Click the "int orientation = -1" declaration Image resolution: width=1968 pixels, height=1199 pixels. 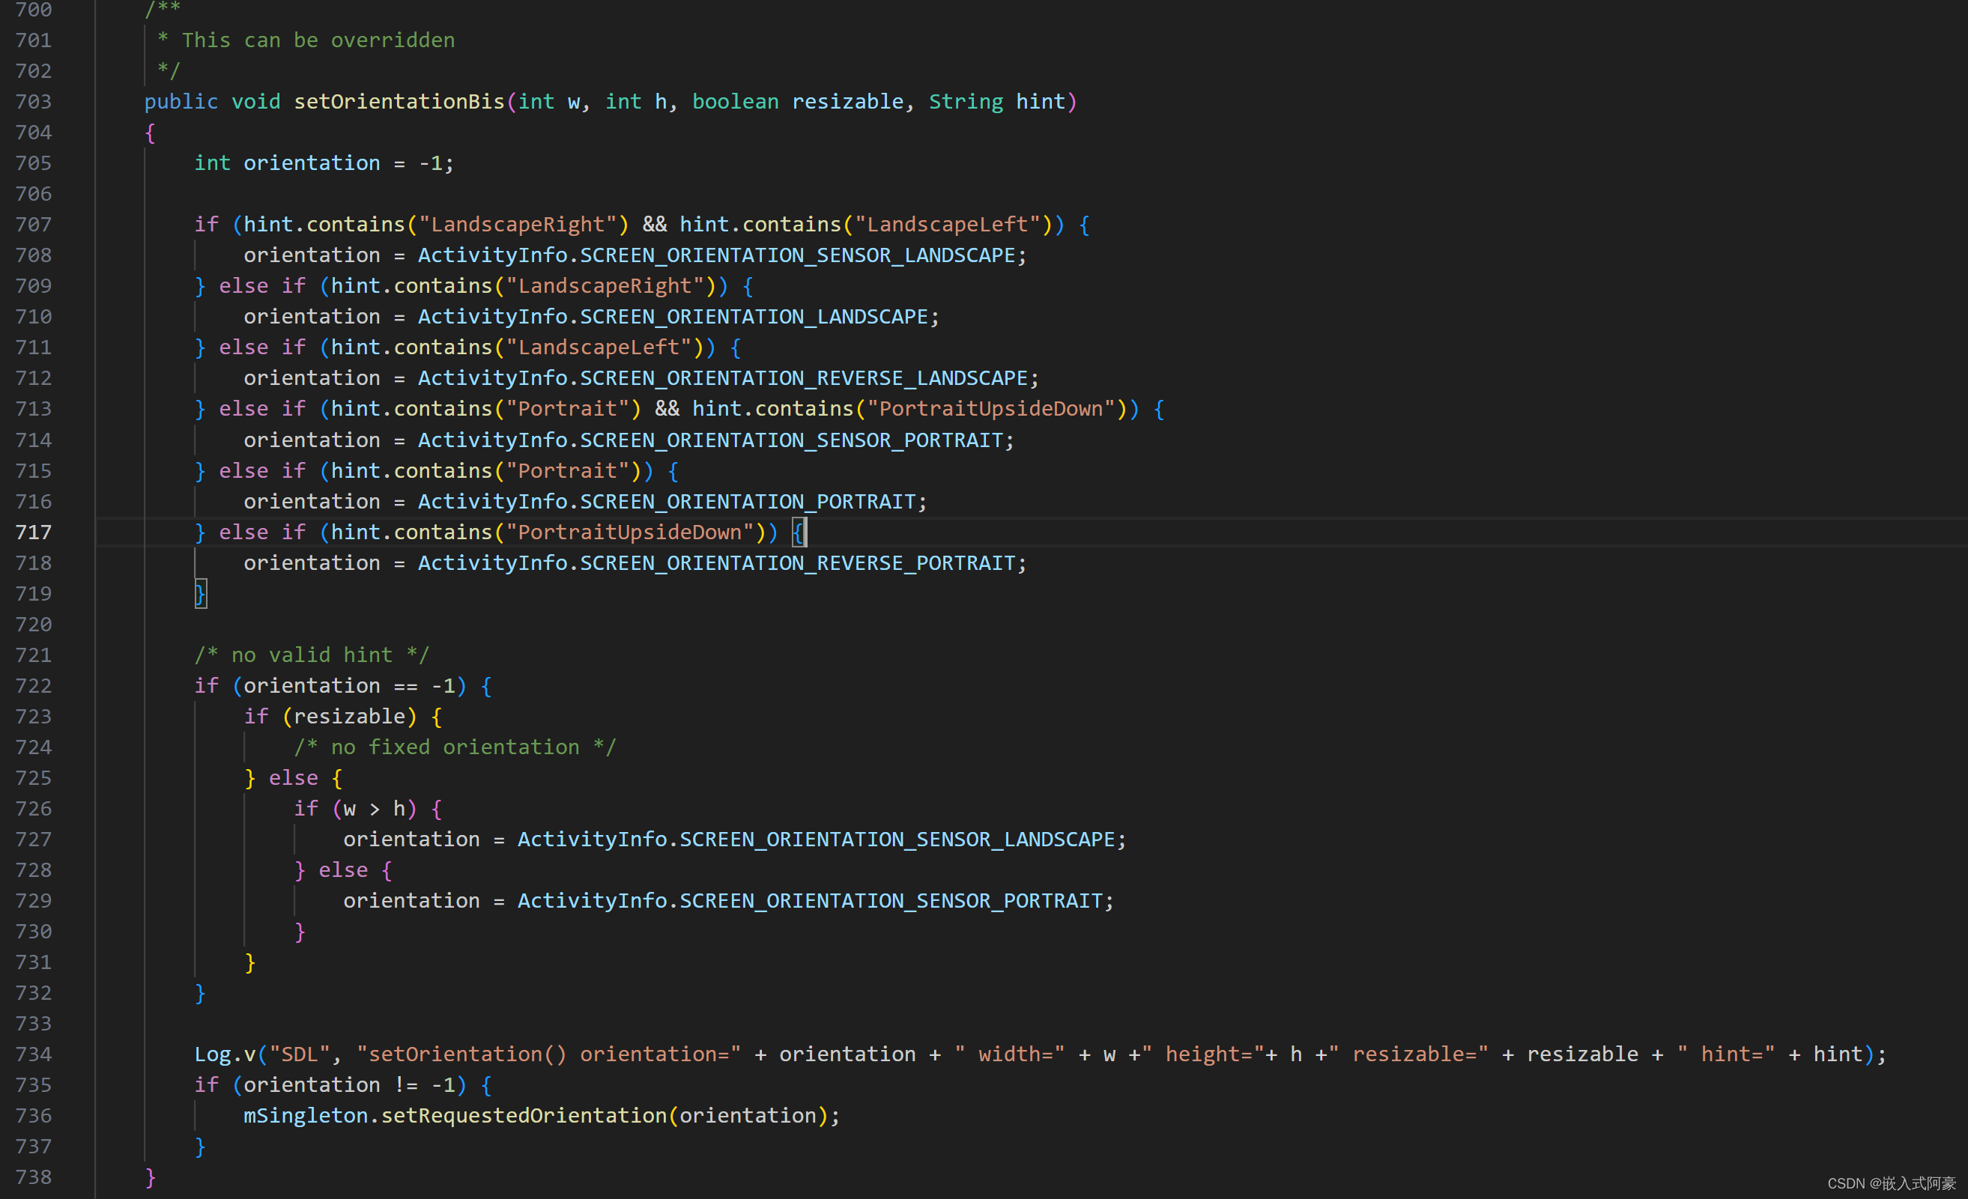[324, 164]
